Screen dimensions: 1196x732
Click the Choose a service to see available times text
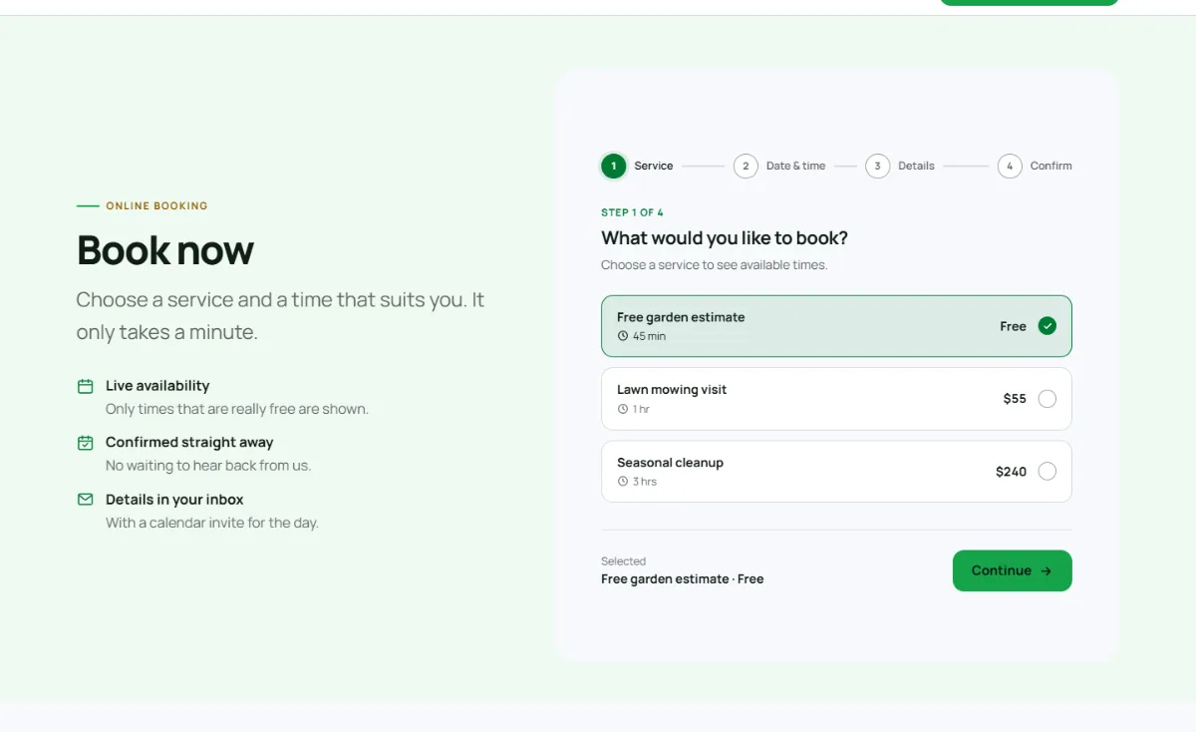715,265
